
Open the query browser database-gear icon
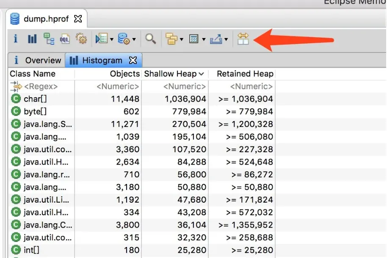124,39
